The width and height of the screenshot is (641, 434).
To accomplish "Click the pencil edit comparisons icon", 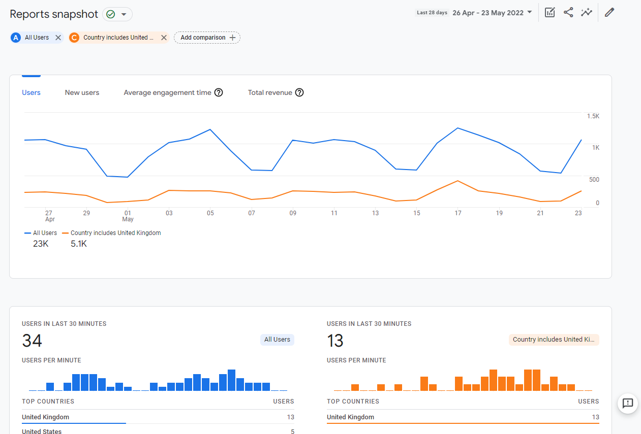I will [609, 13].
